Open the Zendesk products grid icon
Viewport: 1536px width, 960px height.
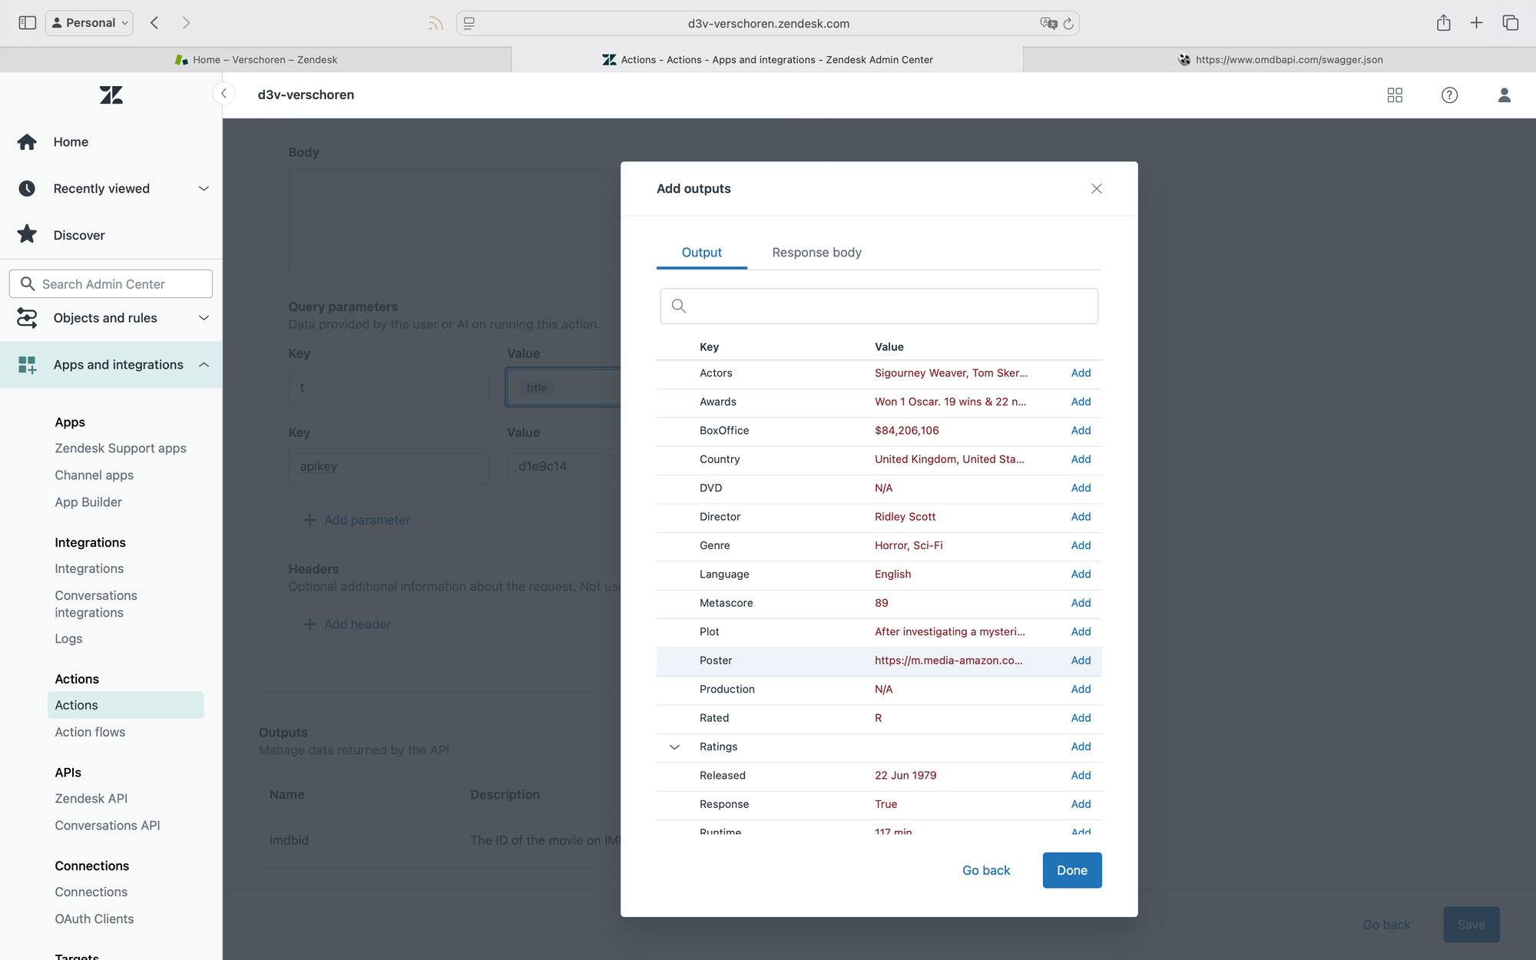[x=1395, y=94]
